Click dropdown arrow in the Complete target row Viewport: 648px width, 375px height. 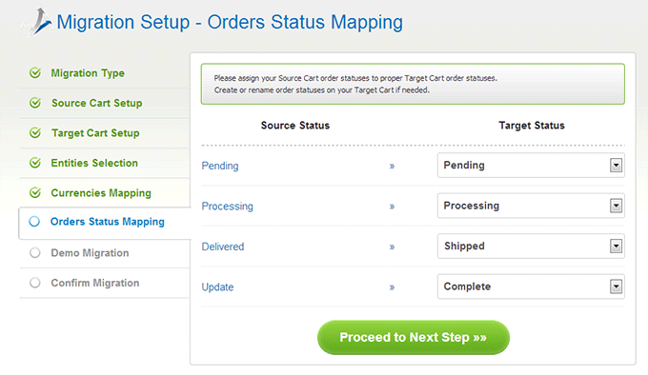click(616, 286)
